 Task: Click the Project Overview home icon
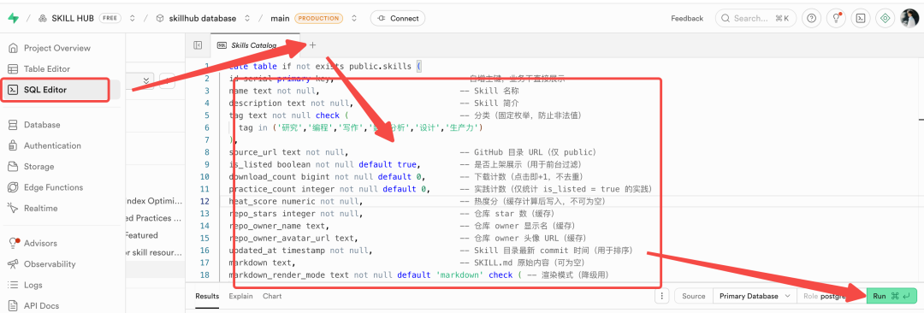(x=13, y=49)
